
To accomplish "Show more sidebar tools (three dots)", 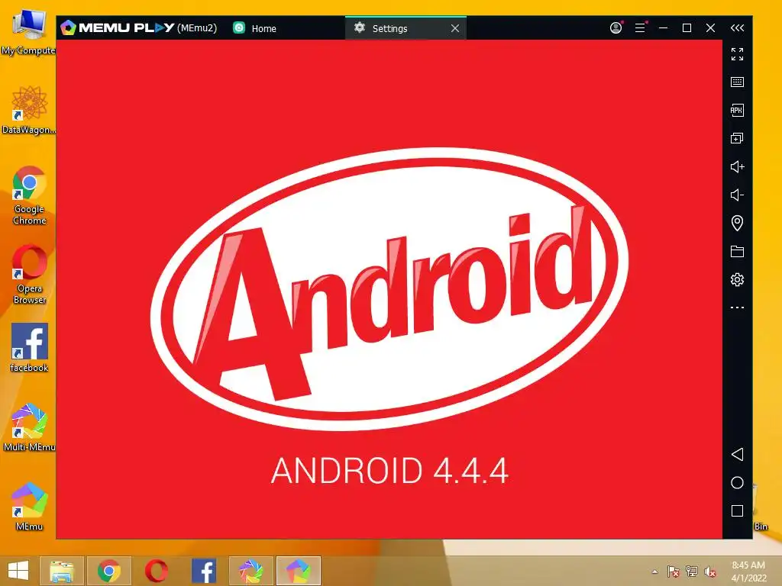I will coord(737,307).
